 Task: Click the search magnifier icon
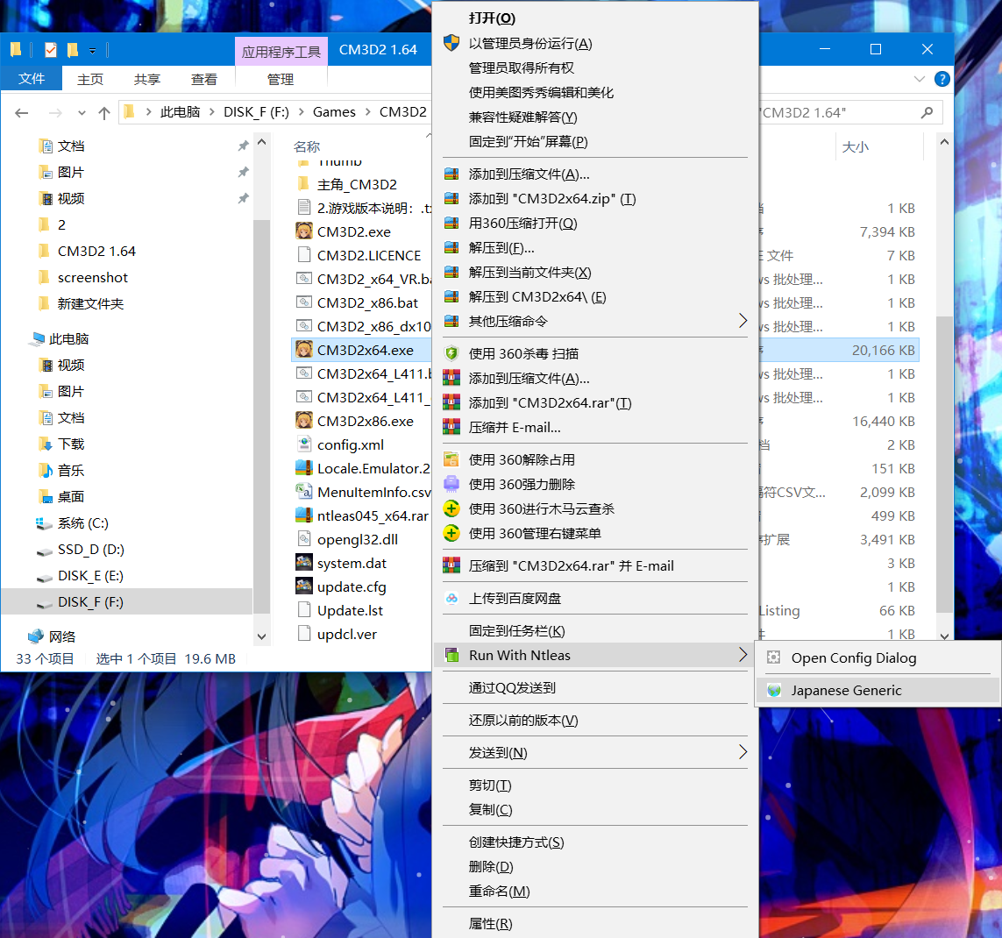(x=927, y=112)
